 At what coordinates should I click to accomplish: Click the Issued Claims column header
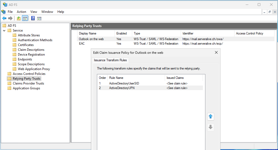pos(184,78)
